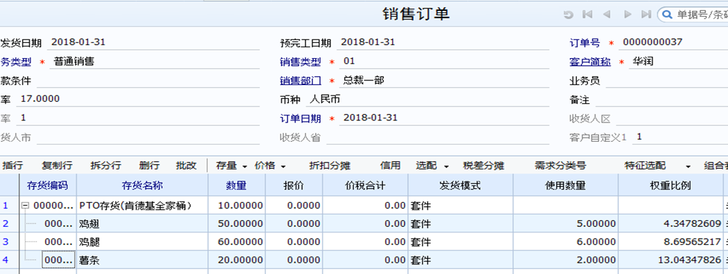Select the 鸡翅 name cell
The height and width of the screenshot is (274, 728).
tap(142, 224)
